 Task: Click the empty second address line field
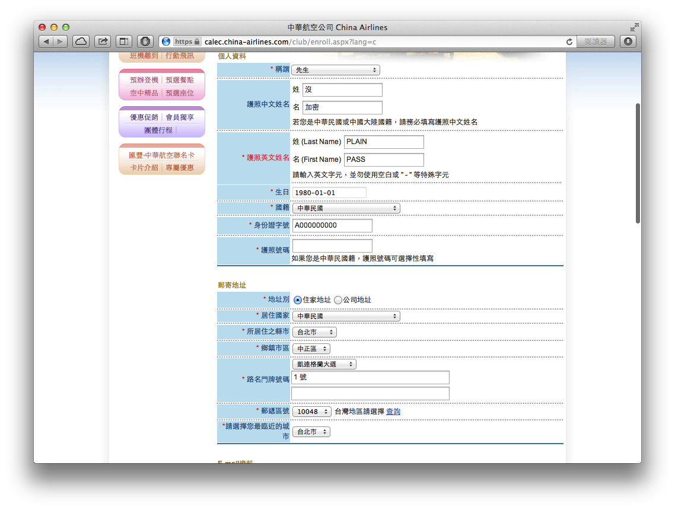pyautogui.click(x=370, y=393)
